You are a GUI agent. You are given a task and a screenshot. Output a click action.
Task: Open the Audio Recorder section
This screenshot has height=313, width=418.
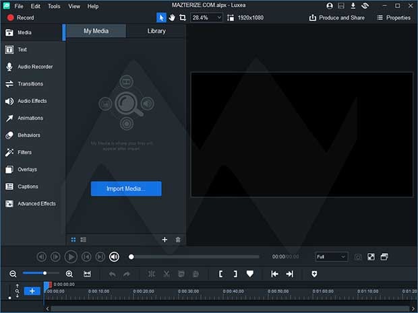pyautogui.click(x=32, y=67)
